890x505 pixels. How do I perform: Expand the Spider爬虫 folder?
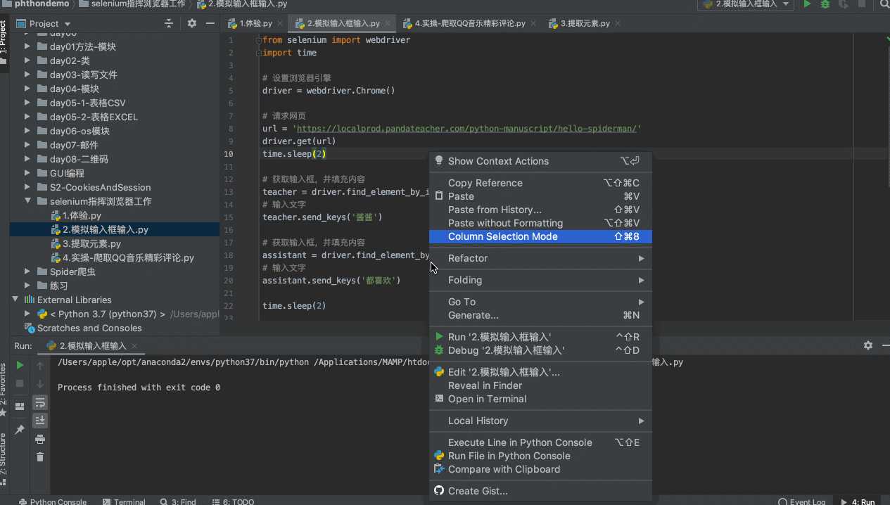tap(28, 271)
